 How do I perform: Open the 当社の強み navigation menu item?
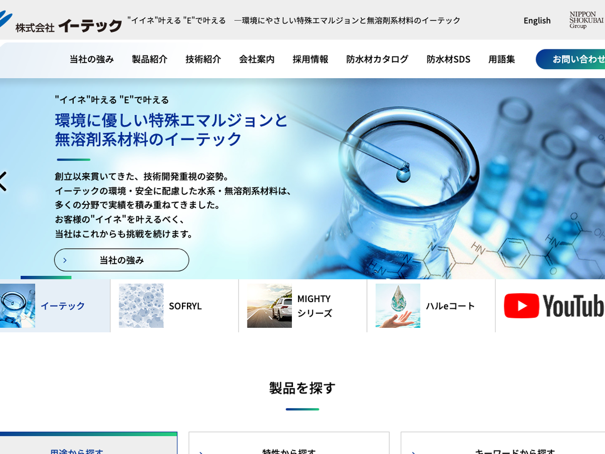coord(92,59)
